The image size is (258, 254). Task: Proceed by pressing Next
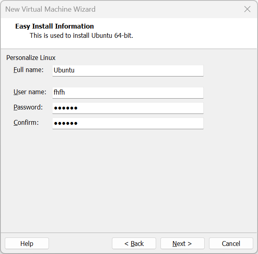click(x=182, y=244)
